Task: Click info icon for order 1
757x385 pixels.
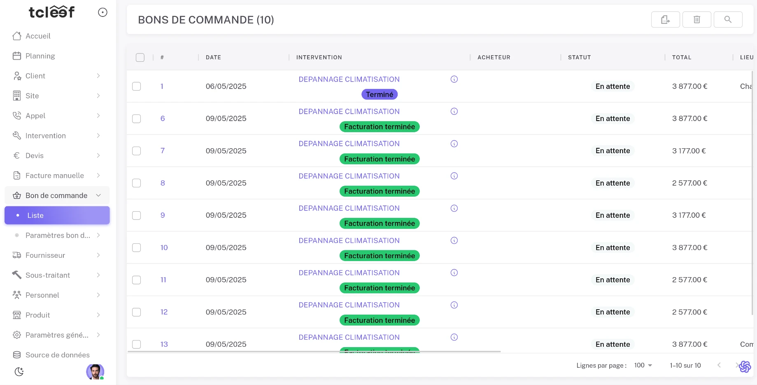Action: pos(454,79)
